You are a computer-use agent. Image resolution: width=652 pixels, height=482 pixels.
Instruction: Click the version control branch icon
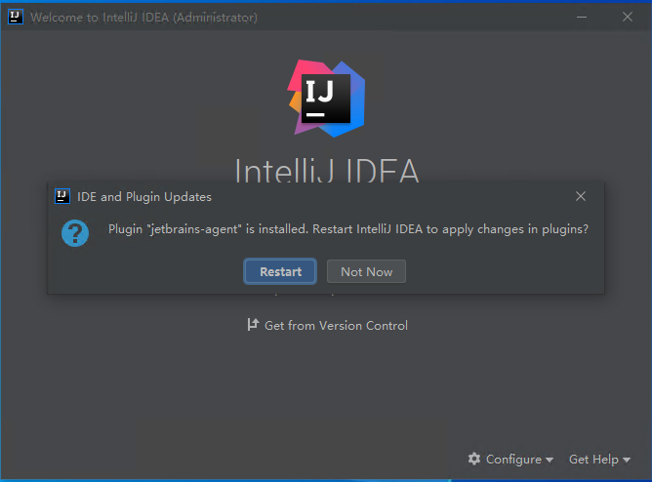point(253,325)
